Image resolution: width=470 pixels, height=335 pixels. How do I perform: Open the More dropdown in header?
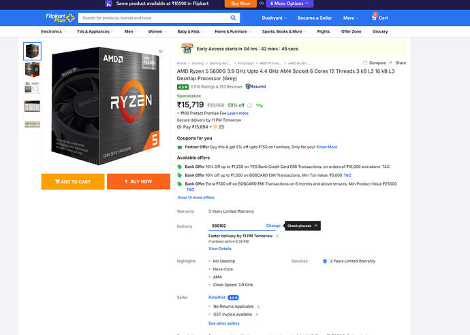click(x=351, y=18)
